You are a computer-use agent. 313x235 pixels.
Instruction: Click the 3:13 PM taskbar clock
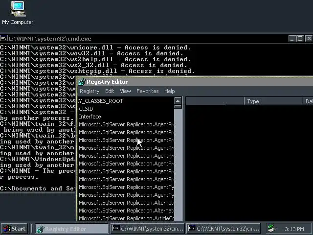294,229
